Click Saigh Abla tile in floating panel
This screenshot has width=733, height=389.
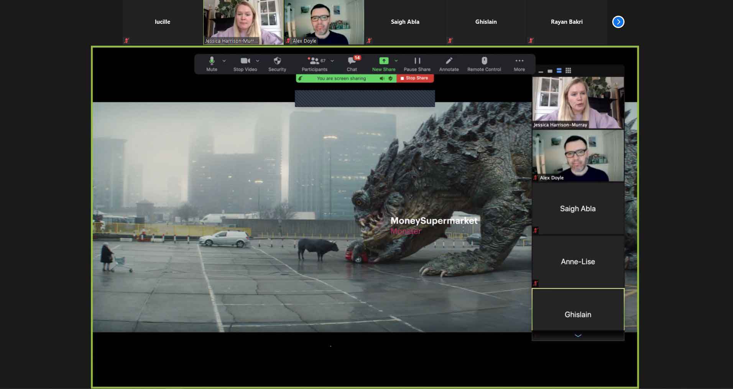[x=578, y=208]
